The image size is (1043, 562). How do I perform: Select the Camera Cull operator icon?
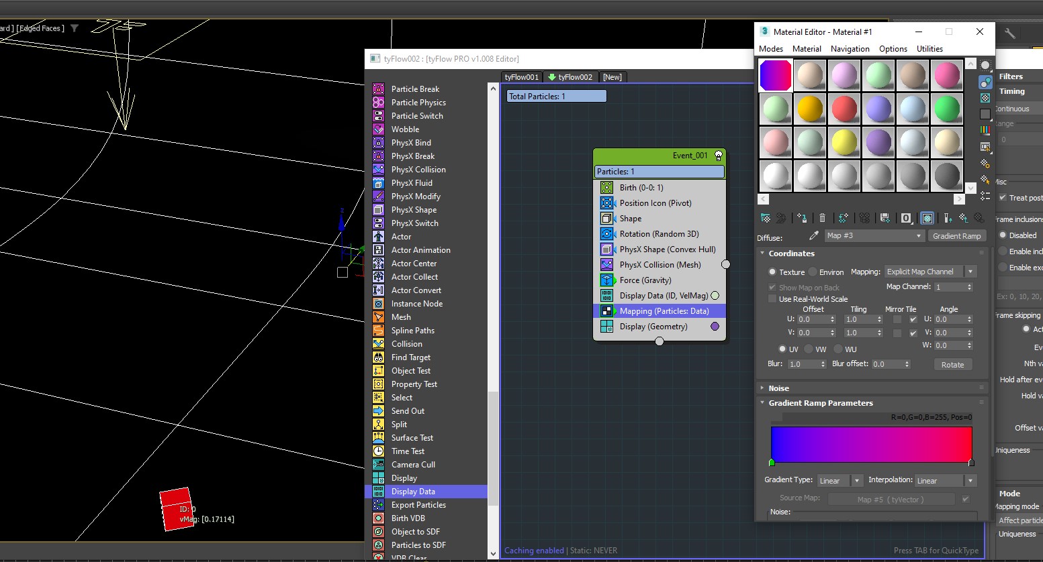(x=379, y=465)
